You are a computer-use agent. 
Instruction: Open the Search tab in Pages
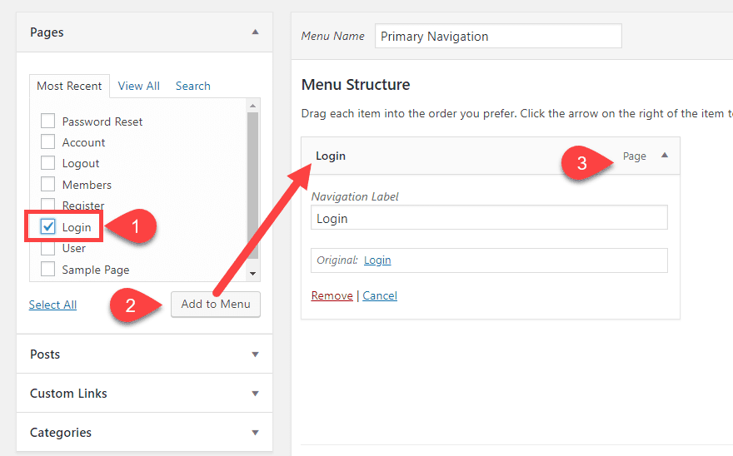[x=192, y=86]
